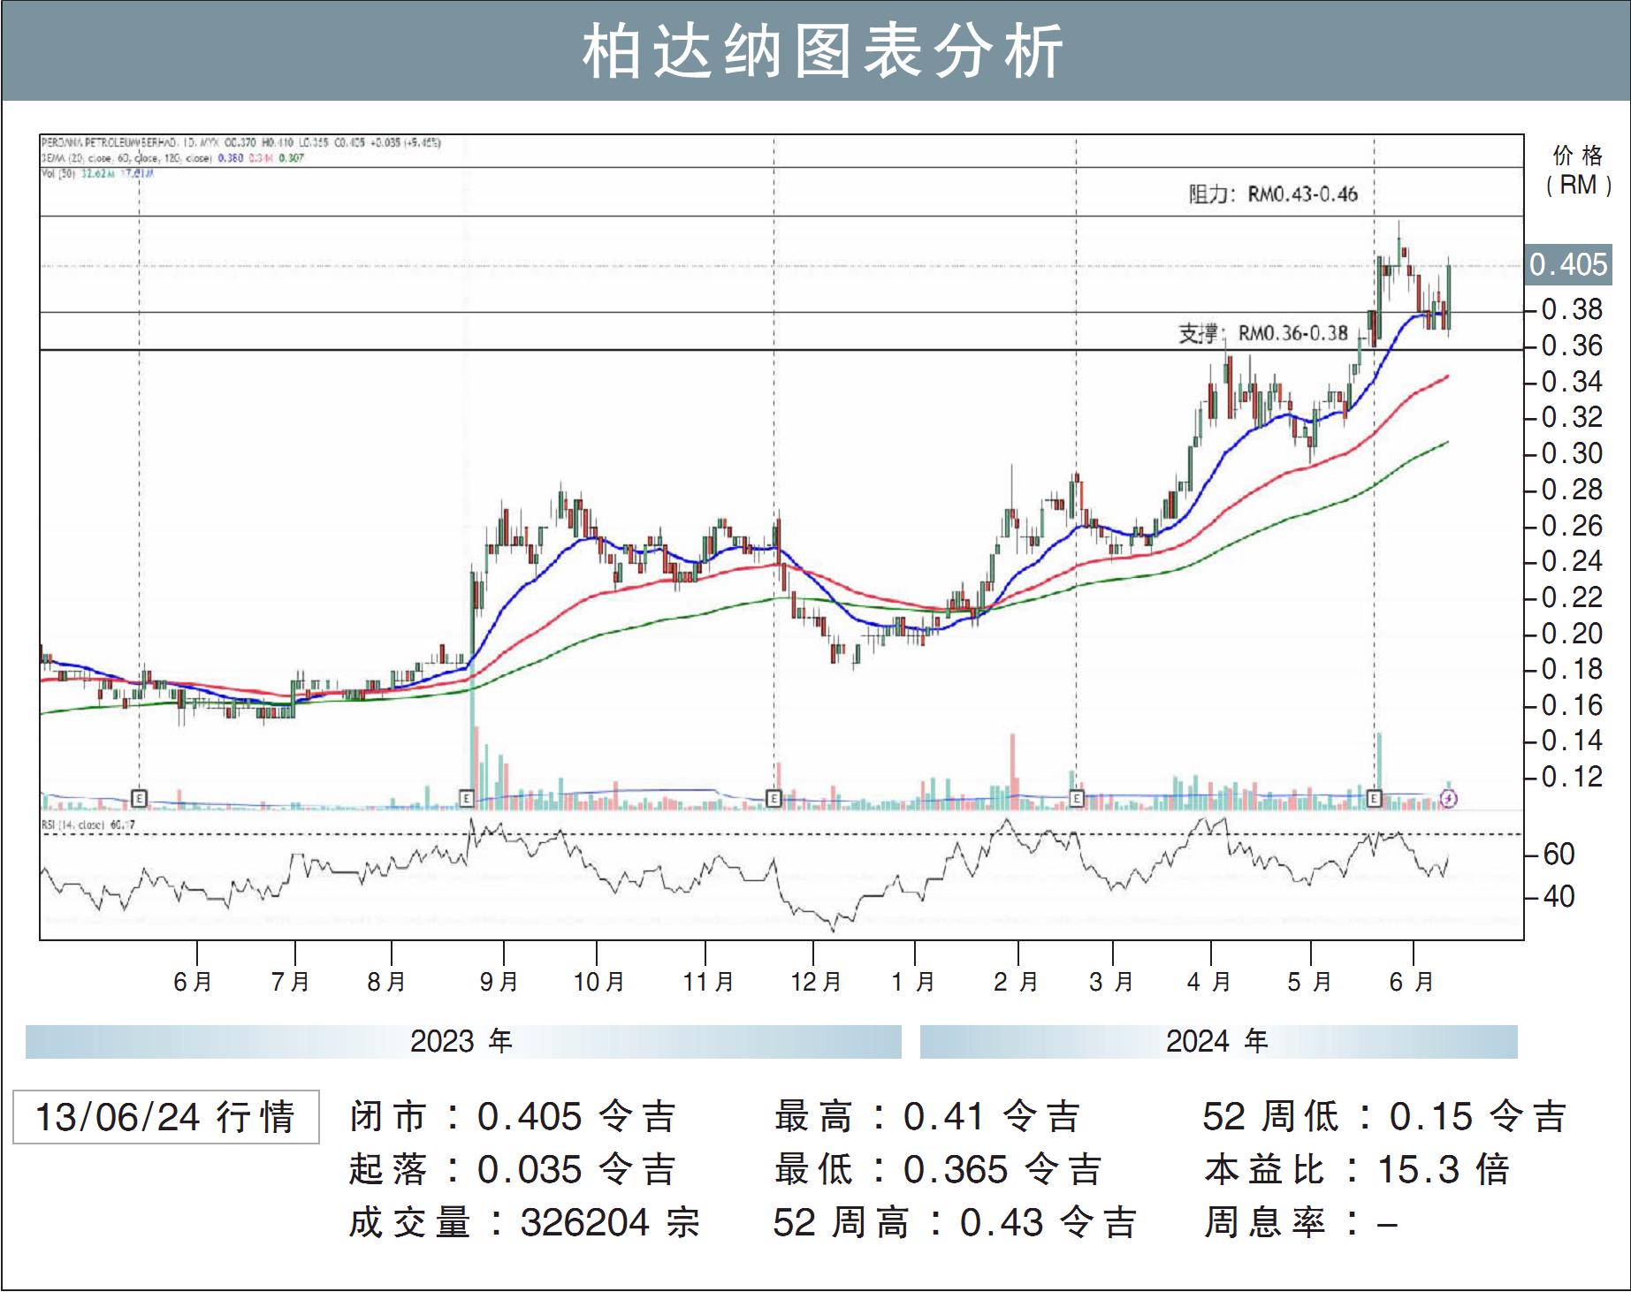
Task: Click the EMA (20, 60, 120) indicator legend
Action: [x=173, y=158]
